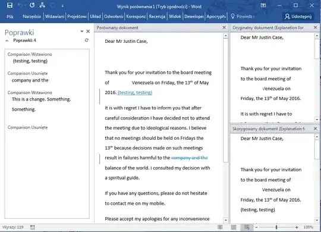Switch to read mode view icon
The width and height of the screenshot is (321, 232).
[220, 227]
